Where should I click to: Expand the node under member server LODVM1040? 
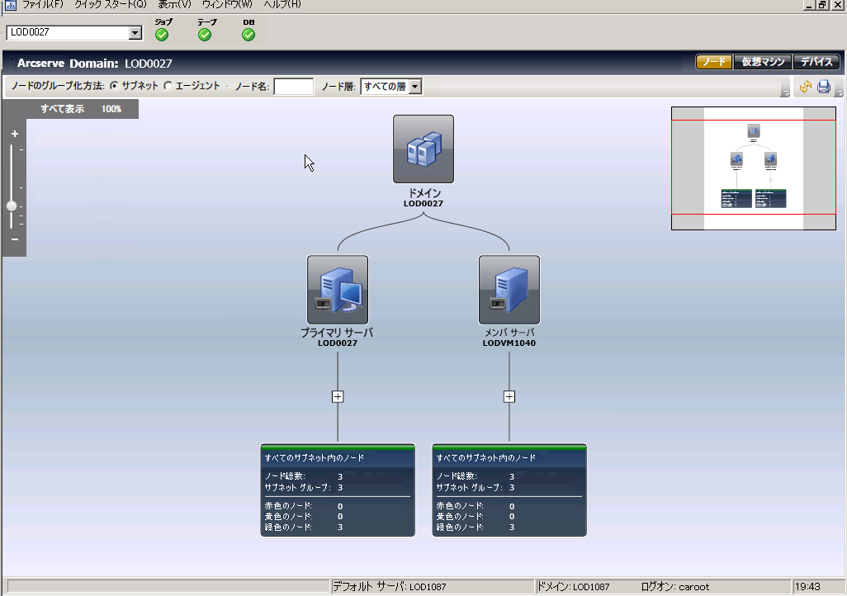tap(509, 396)
